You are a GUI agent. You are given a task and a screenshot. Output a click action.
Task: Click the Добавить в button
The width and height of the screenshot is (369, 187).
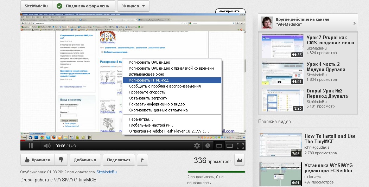pos(85,160)
